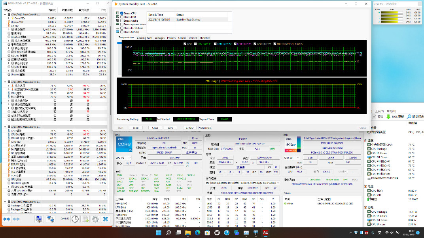Open taskbar Search

[x=168, y=232]
